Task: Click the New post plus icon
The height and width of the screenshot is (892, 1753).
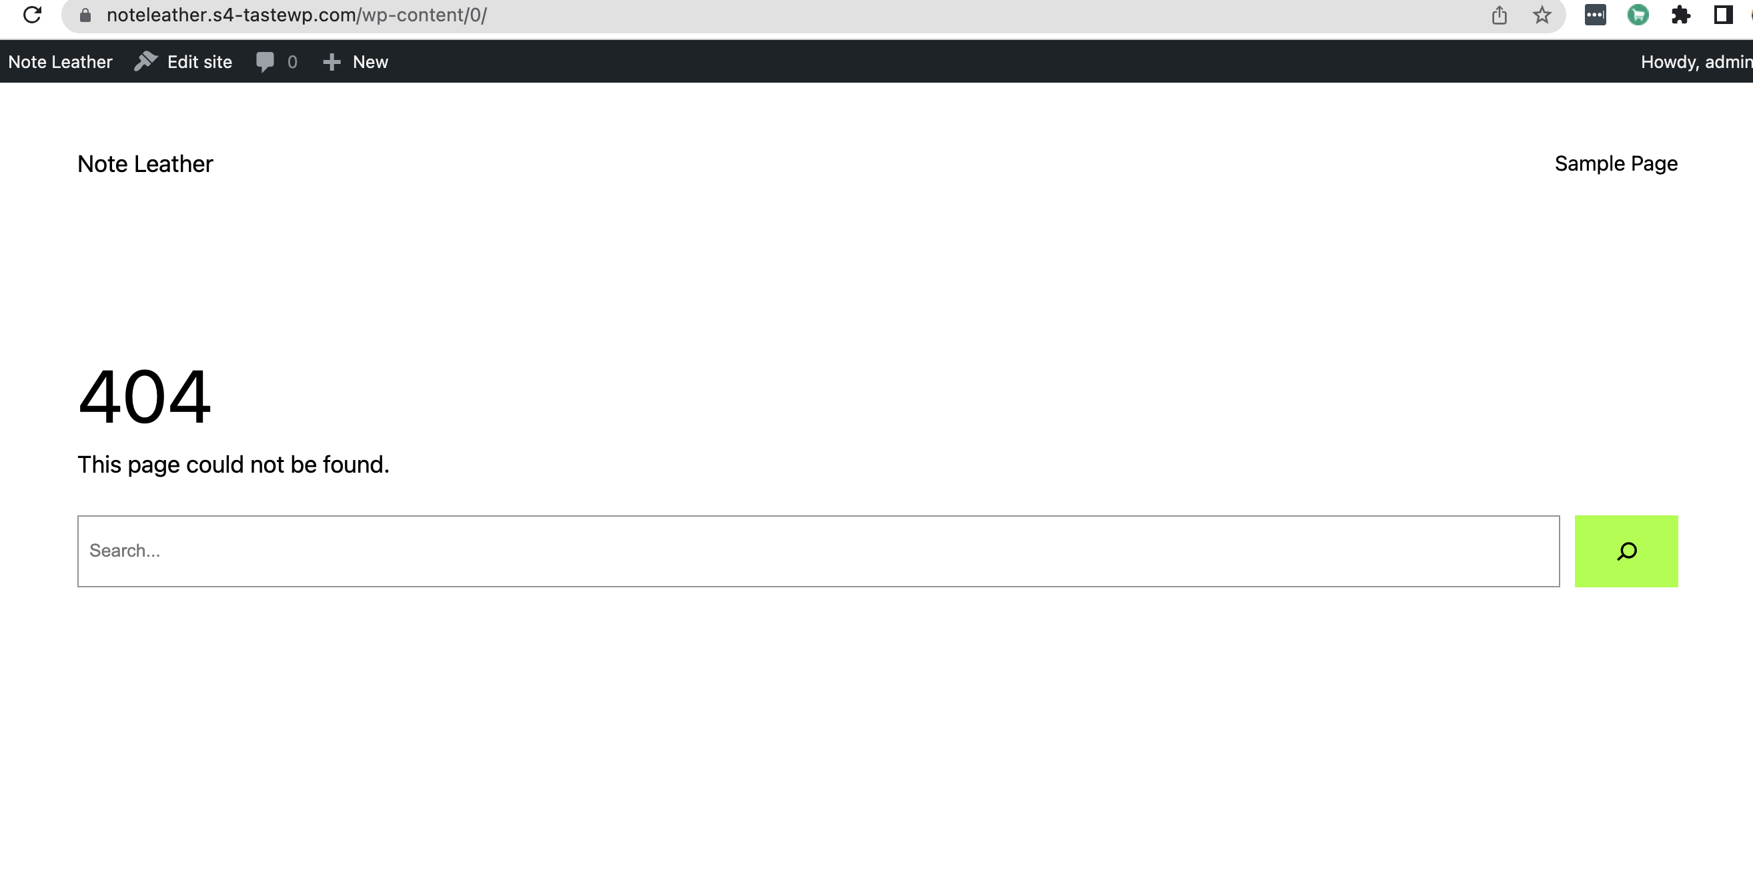Action: [330, 63]
